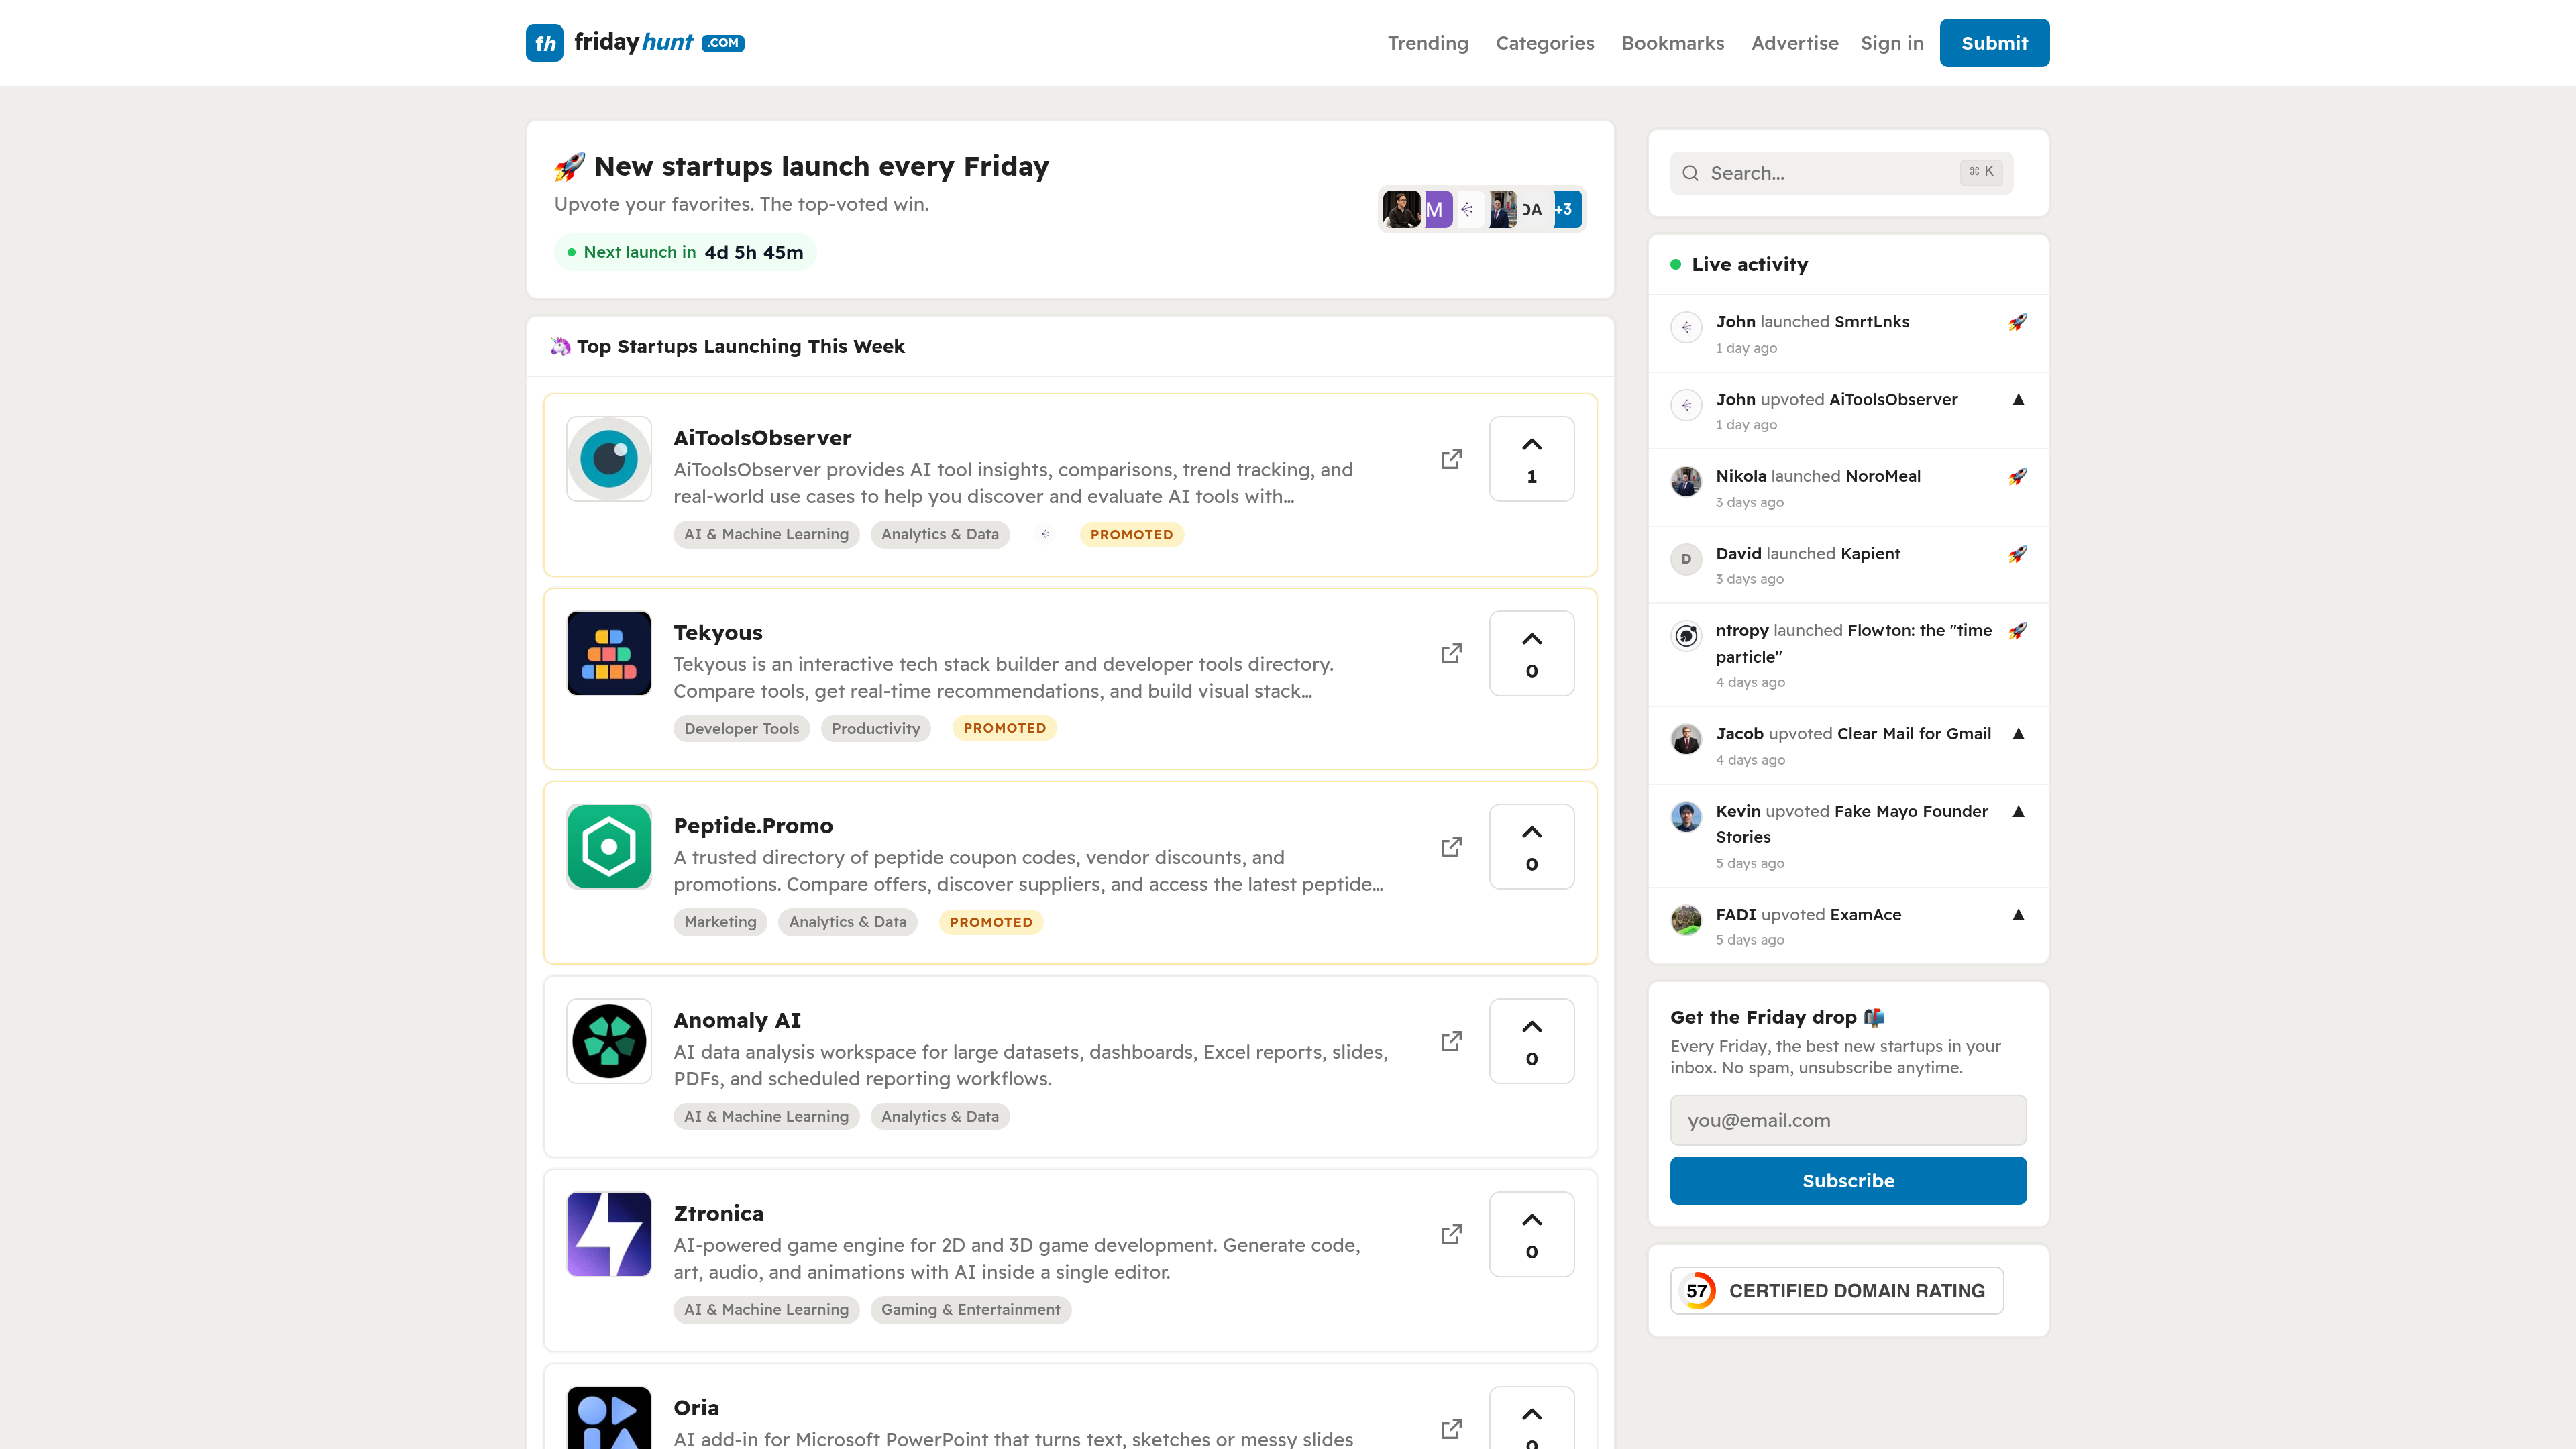Click the purple M avatar
The width and height of the screenshot is (2576, 1449).
[x=1437, y=209]
